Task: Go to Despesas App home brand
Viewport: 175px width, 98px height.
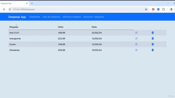Action: pos(17,17)
